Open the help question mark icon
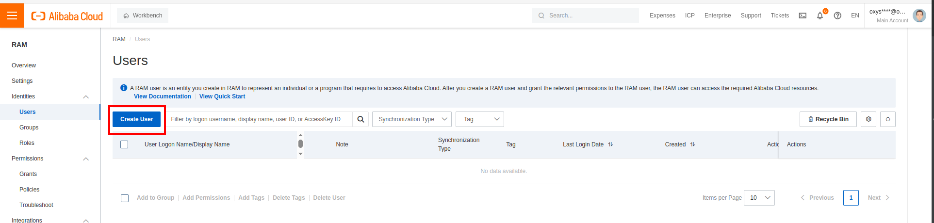The width and height of the screenshot is (934, 223). click(x=837, y=16)
